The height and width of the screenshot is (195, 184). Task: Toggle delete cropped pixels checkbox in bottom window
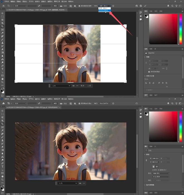point(79,103)
